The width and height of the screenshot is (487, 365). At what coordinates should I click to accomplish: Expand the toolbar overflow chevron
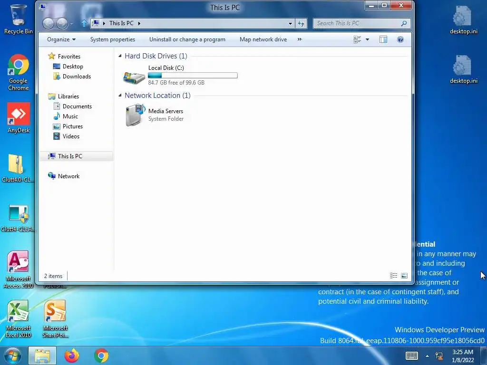(300, 39)
